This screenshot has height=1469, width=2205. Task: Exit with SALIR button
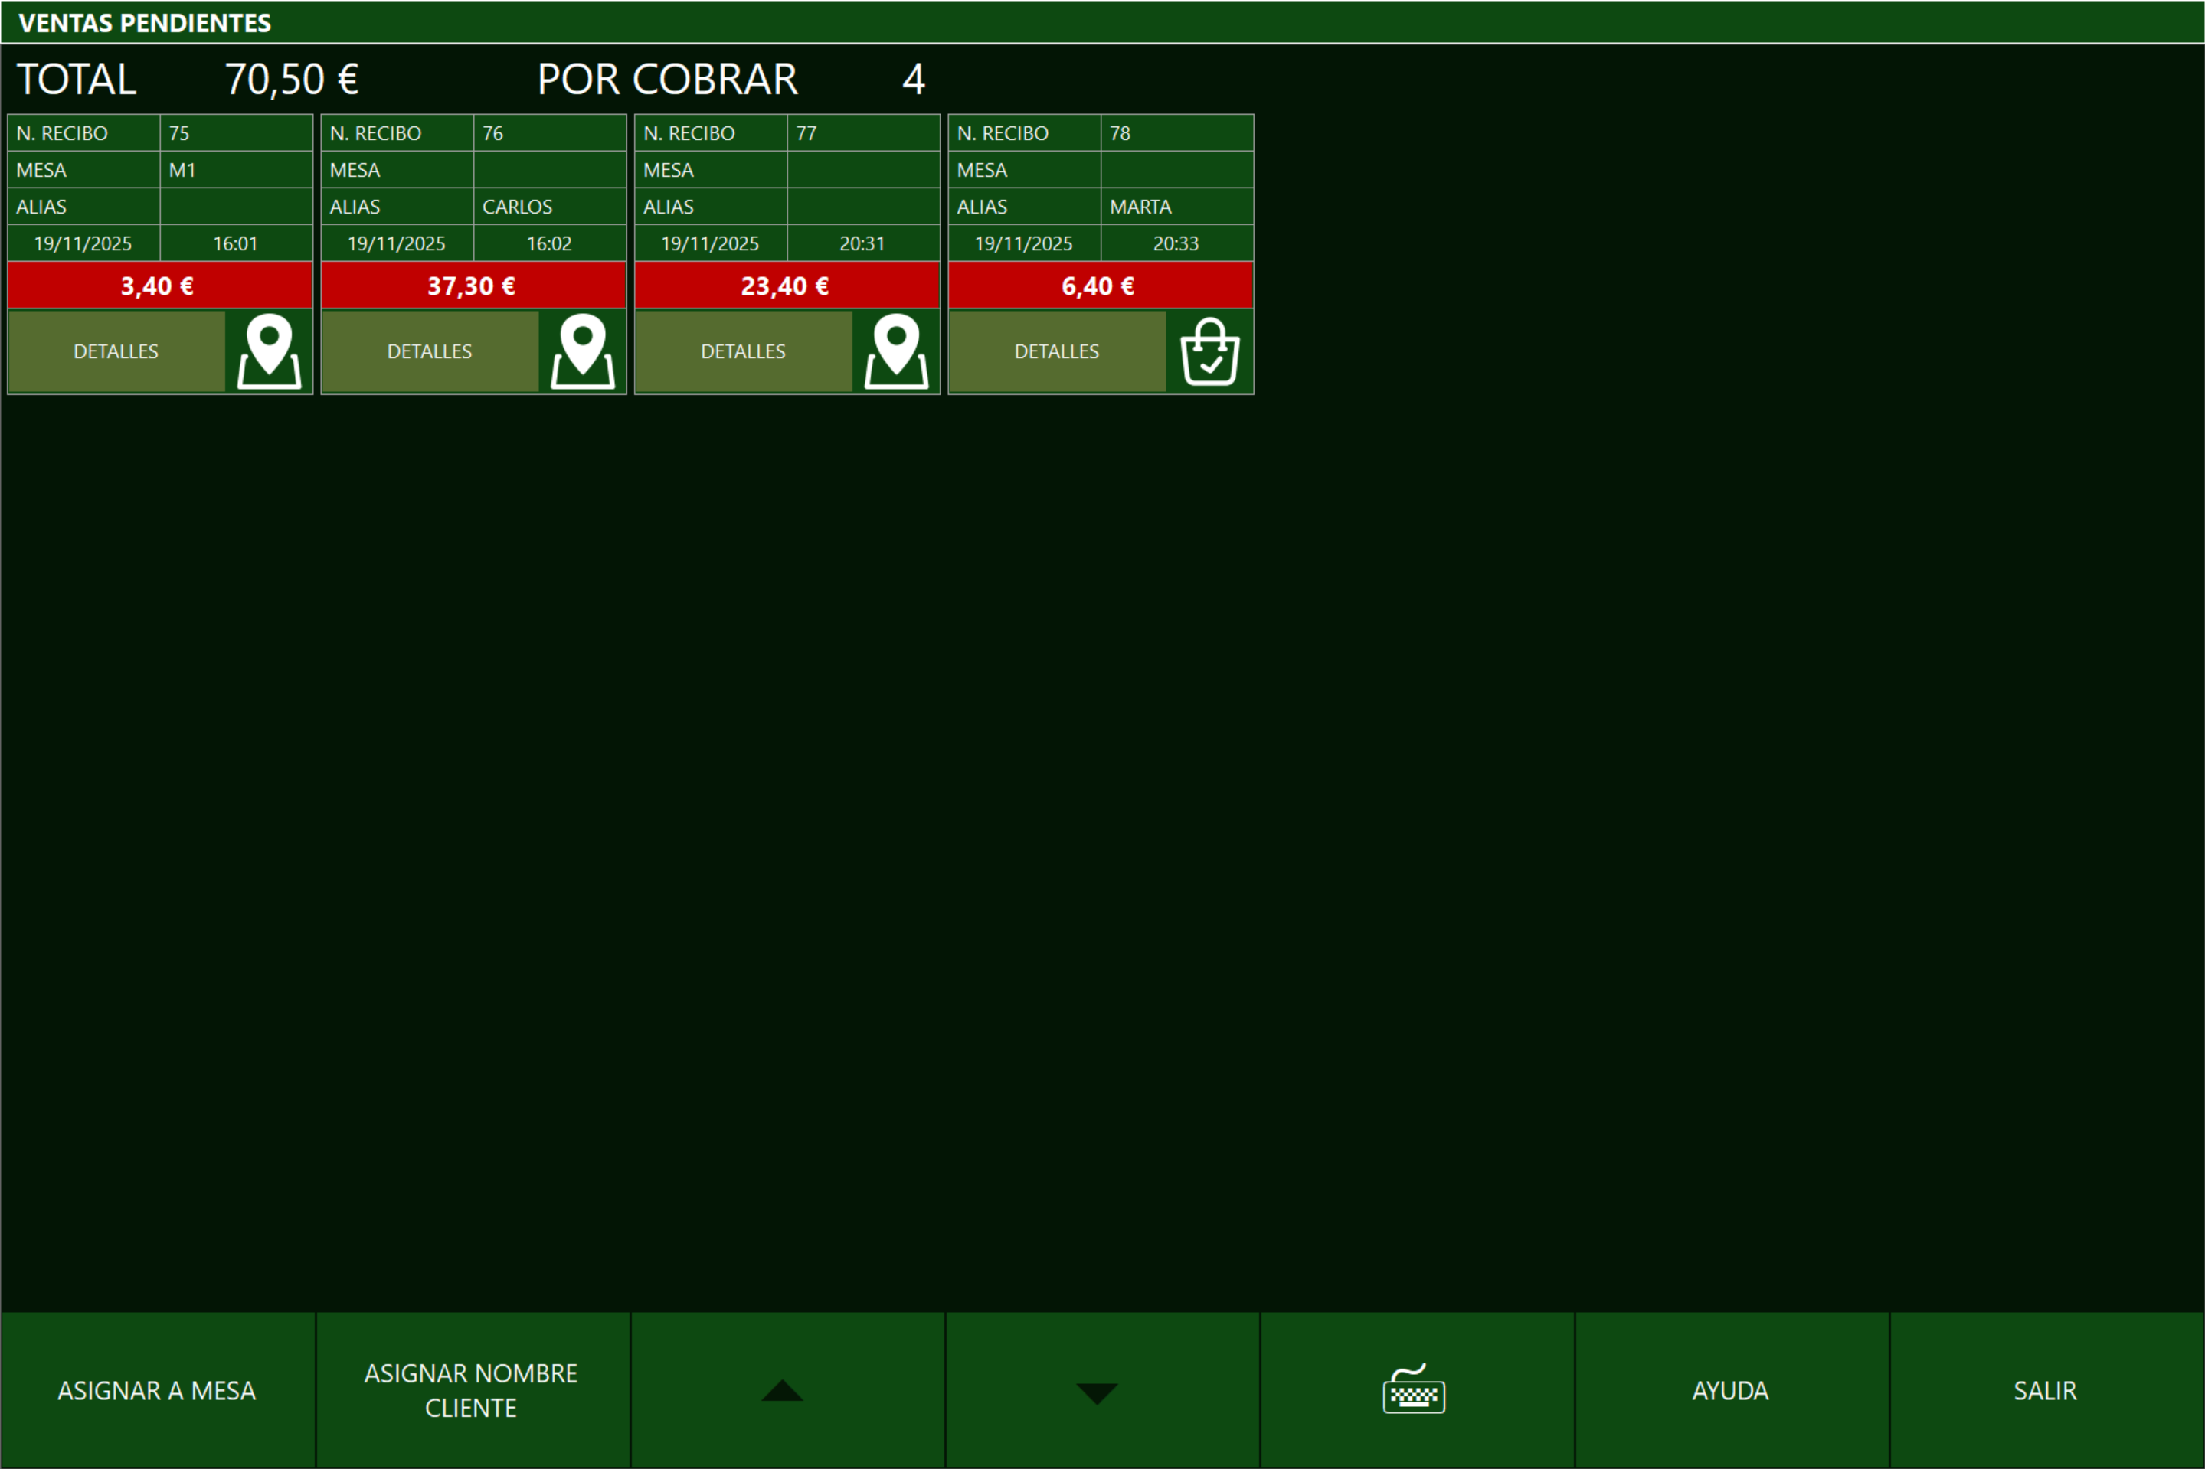pos(2046,1390)
